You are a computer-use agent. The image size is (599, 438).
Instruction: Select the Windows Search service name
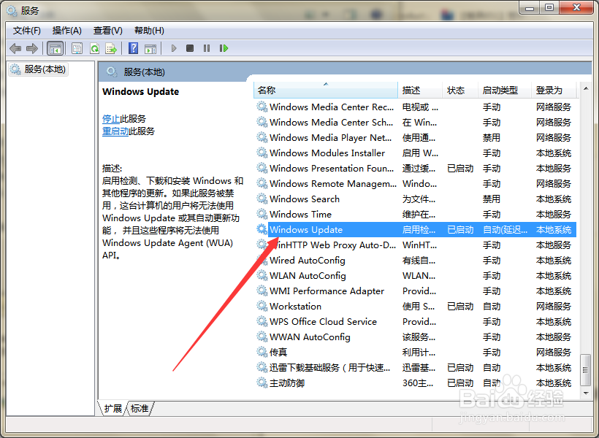point(305,199)
